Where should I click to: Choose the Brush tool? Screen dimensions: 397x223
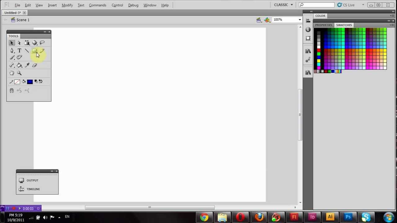pyautogui.click(x=12, y=58)
